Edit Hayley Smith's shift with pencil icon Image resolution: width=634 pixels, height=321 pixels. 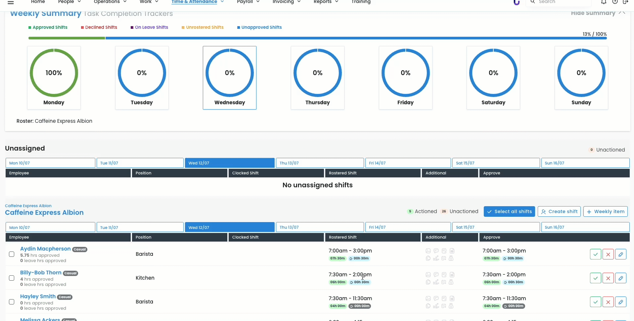pos(620,302)
